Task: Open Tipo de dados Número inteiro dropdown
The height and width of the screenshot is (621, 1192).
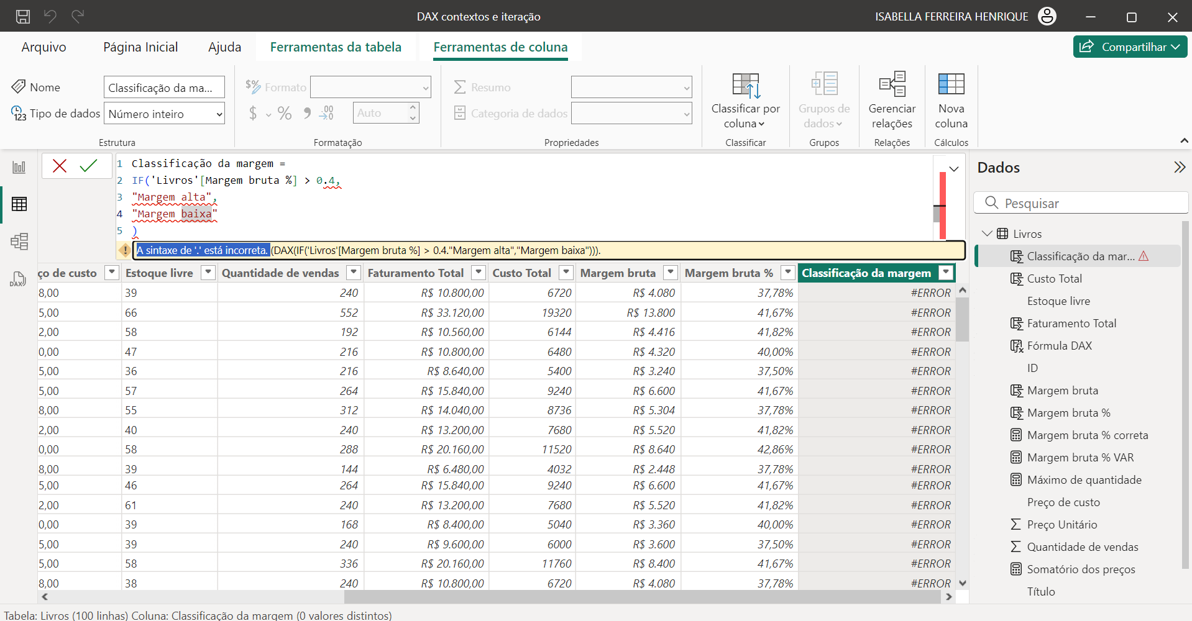Action: tap(164, 114)
